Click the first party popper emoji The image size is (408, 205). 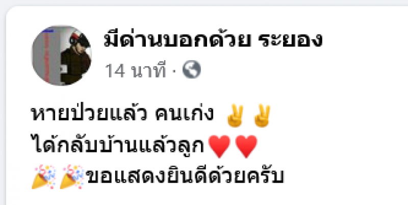tap(44, 177)
